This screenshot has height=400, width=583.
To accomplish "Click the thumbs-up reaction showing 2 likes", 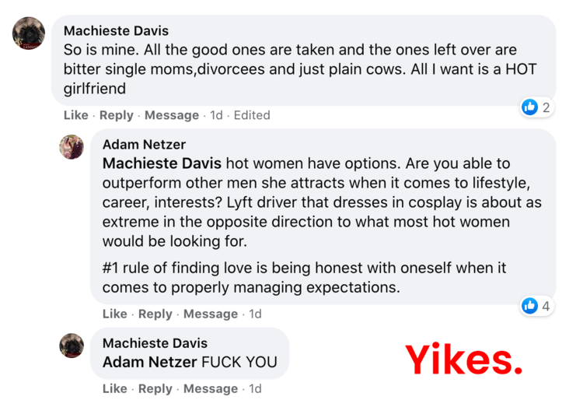I will coord(530,107).
